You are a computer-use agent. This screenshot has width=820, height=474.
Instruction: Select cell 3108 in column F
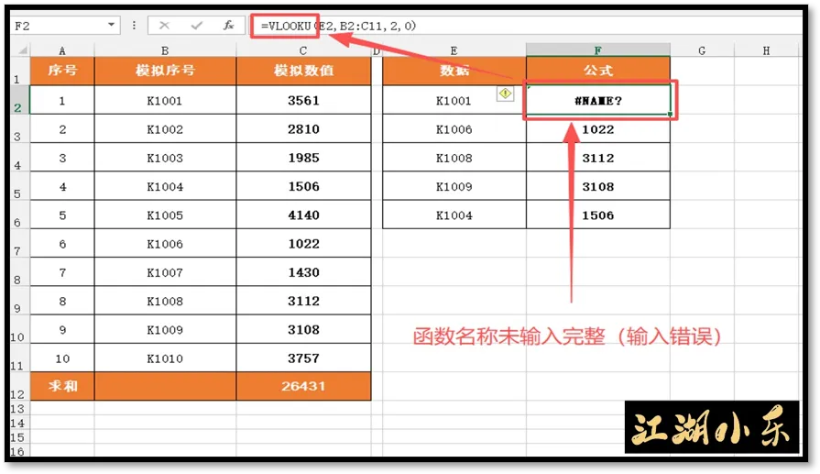click(597, 186)
